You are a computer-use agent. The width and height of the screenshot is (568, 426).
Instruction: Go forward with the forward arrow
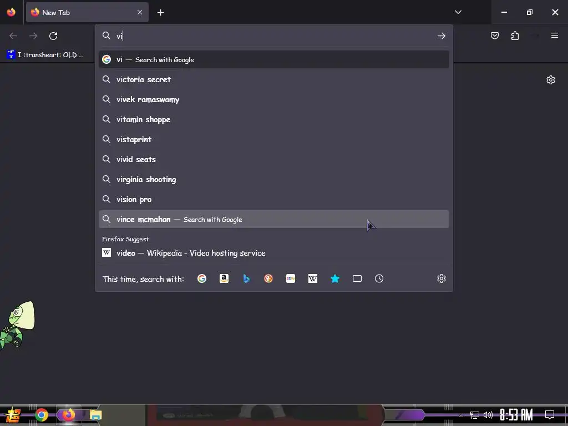(33, 36)
